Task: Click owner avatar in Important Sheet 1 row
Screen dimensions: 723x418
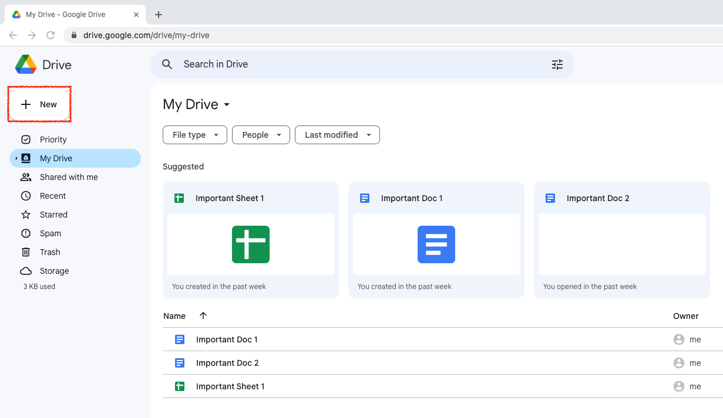Action: click(x=679, y=386)
